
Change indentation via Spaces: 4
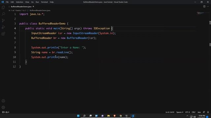pyautogui.click(x=180, y=112)
